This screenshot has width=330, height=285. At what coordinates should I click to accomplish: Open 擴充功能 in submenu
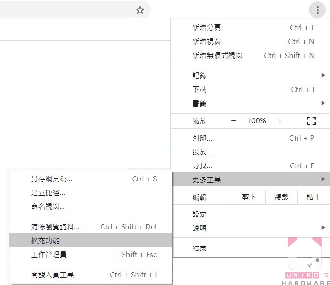pyautogui.click(x=91, y=240)
